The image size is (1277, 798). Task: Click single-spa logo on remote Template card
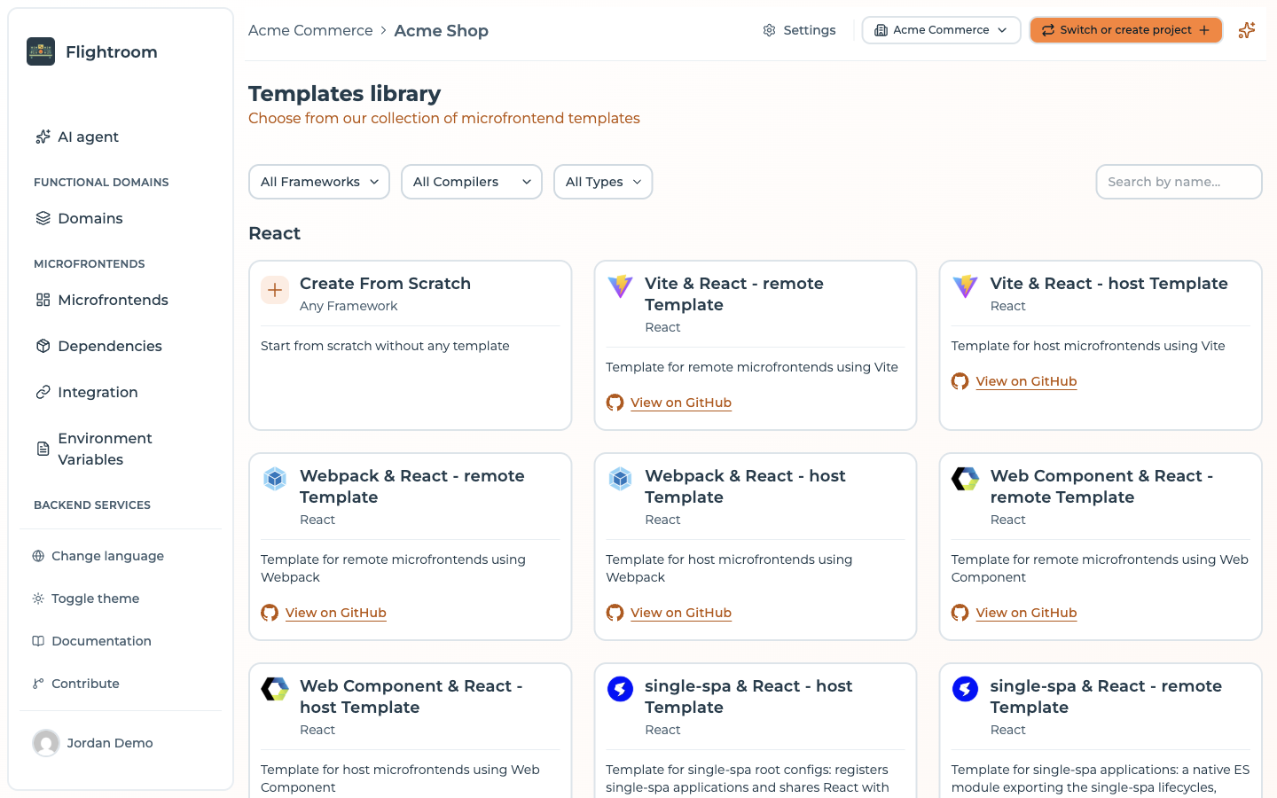point(965,689)
